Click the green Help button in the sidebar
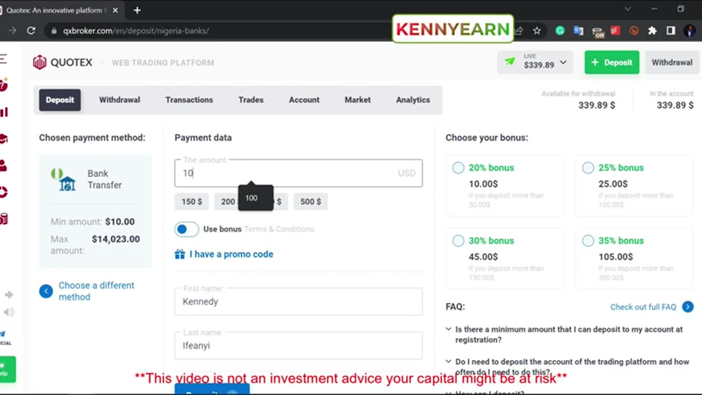702x395 pixels. (8, 369)
